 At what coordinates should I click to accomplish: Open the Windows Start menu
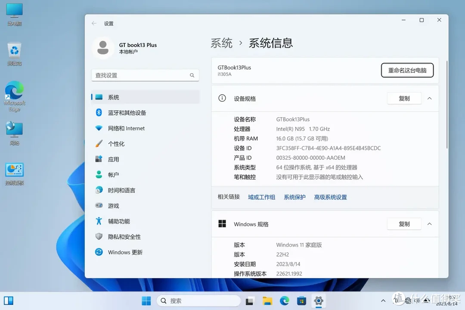coord(146,301)
